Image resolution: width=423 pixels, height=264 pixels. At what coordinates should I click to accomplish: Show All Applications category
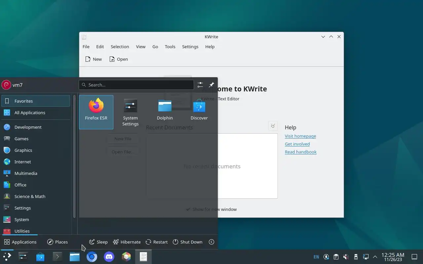click(x=36, y=113)
